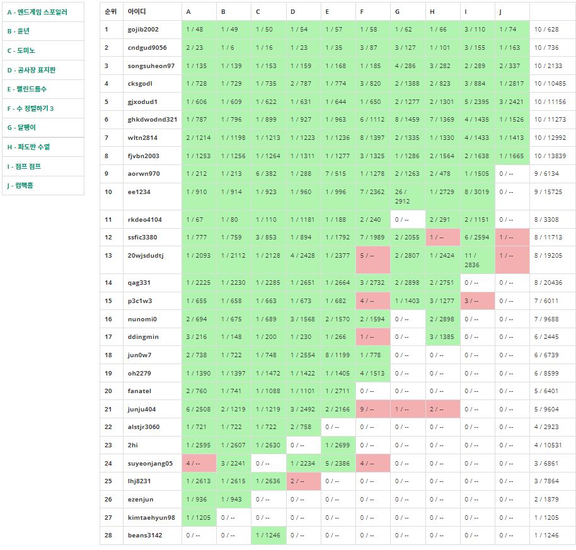This screenshot has width=576, height=550.
Task: Select user ezenjun
Action: (x=141, y=500)
